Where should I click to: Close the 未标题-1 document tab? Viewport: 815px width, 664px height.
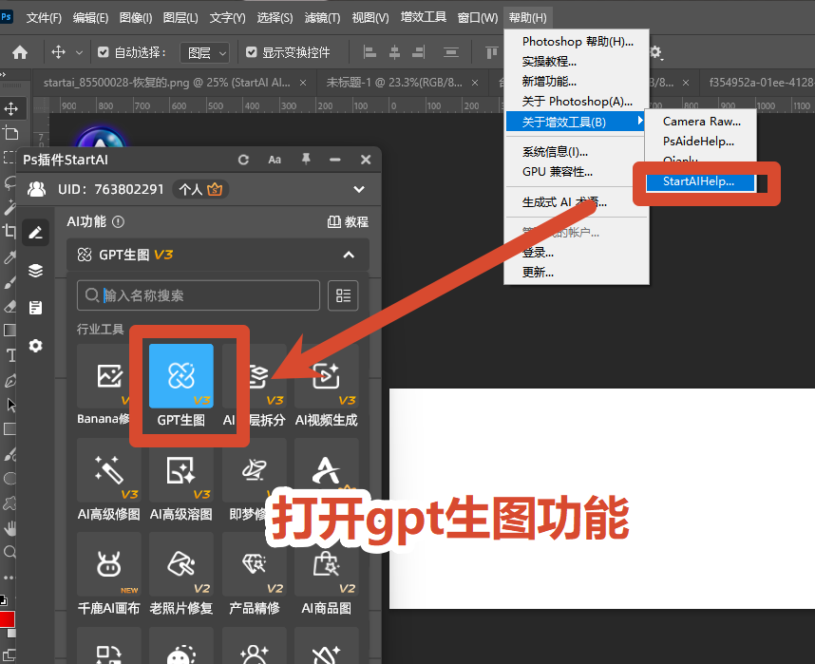pos(475,83)
